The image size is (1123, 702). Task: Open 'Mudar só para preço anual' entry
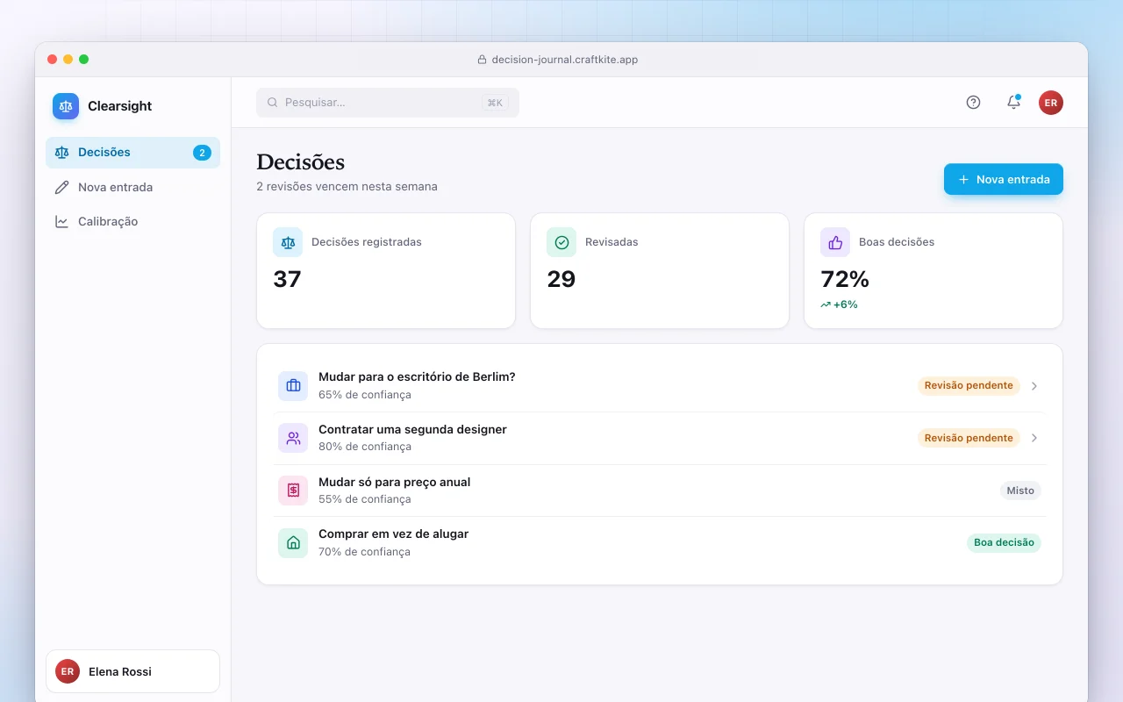tap(660, 491)
